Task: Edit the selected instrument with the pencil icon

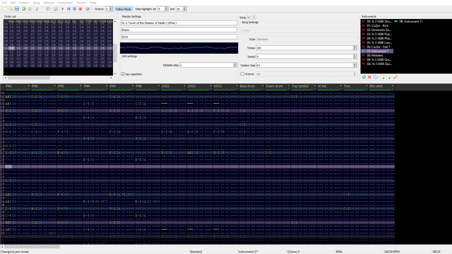Action: click(x=395, y=77)
